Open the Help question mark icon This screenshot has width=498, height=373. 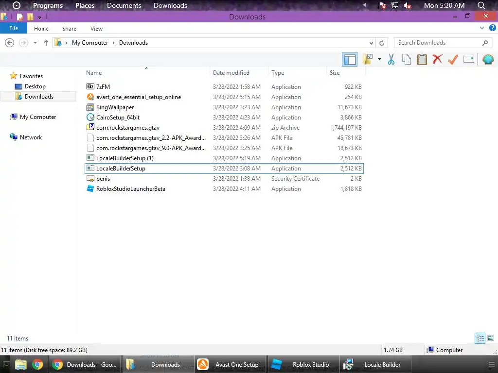pyautogui.click(x=493, y=28)
